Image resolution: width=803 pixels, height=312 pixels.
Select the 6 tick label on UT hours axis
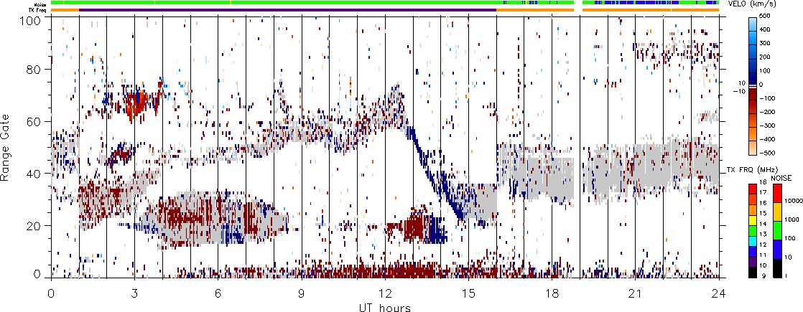pos(218,293)
